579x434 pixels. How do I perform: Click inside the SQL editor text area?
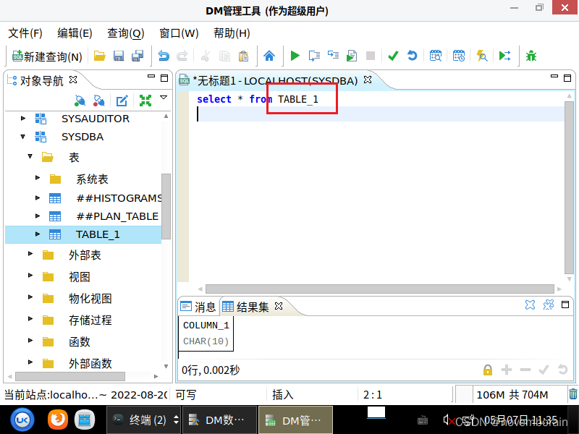point(326,181)
